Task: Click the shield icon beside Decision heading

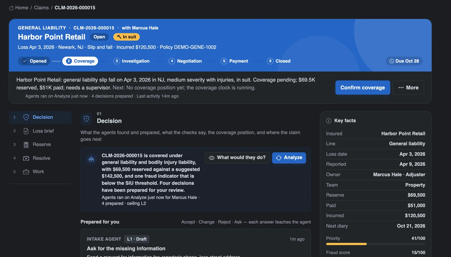Action: [x=87, y=119]
